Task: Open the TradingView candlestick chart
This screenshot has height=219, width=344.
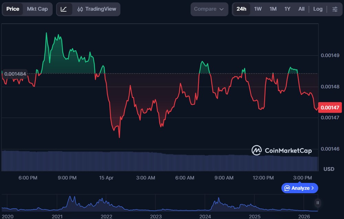Action: click(x=97, y=9)
